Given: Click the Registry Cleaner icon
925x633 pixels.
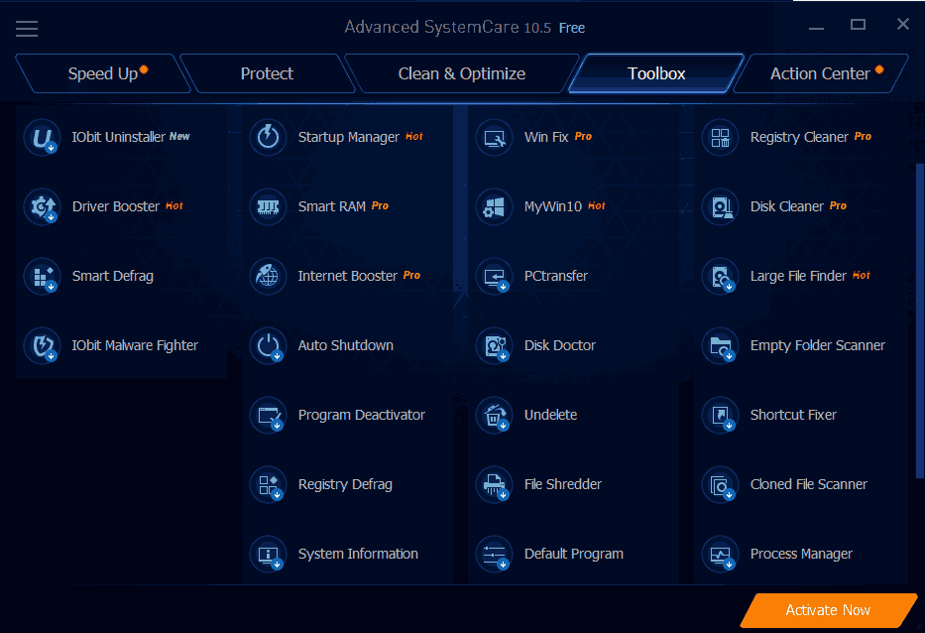Looking at the screenshot, I should pyautogui.click(x=721, y=138).
